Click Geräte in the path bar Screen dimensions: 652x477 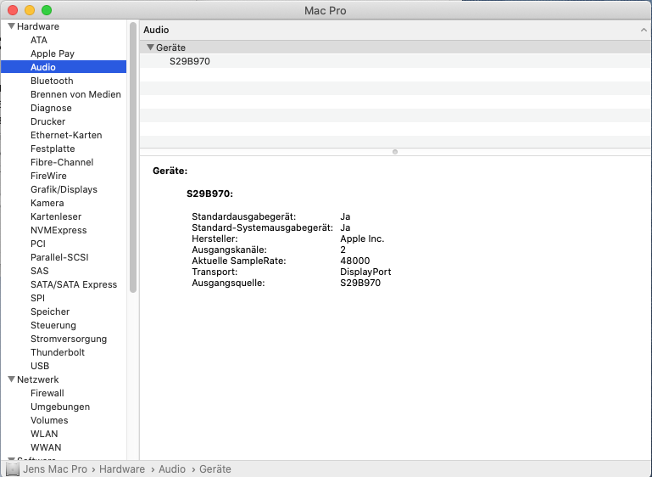[x=215, y=469]
